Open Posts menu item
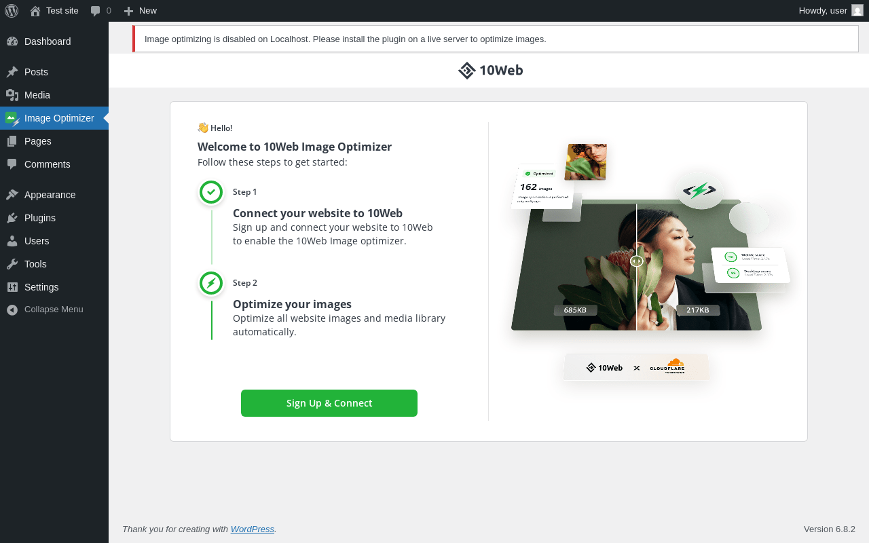869x543 pixels. click(54, 72)
